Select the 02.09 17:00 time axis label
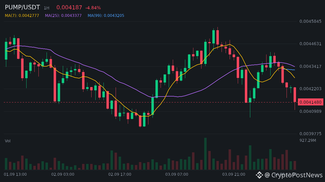325x182 pixels. (120, 174)
